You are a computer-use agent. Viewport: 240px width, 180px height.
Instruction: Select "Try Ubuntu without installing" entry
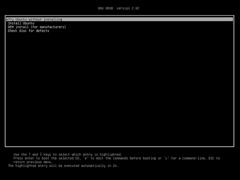click(x=120, y=20)
